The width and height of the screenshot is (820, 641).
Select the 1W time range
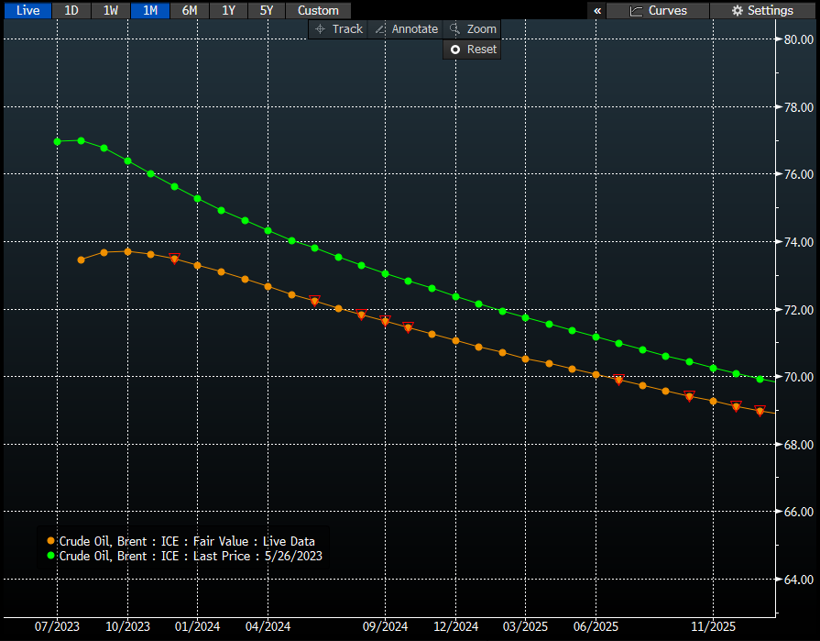click(110, 10)
